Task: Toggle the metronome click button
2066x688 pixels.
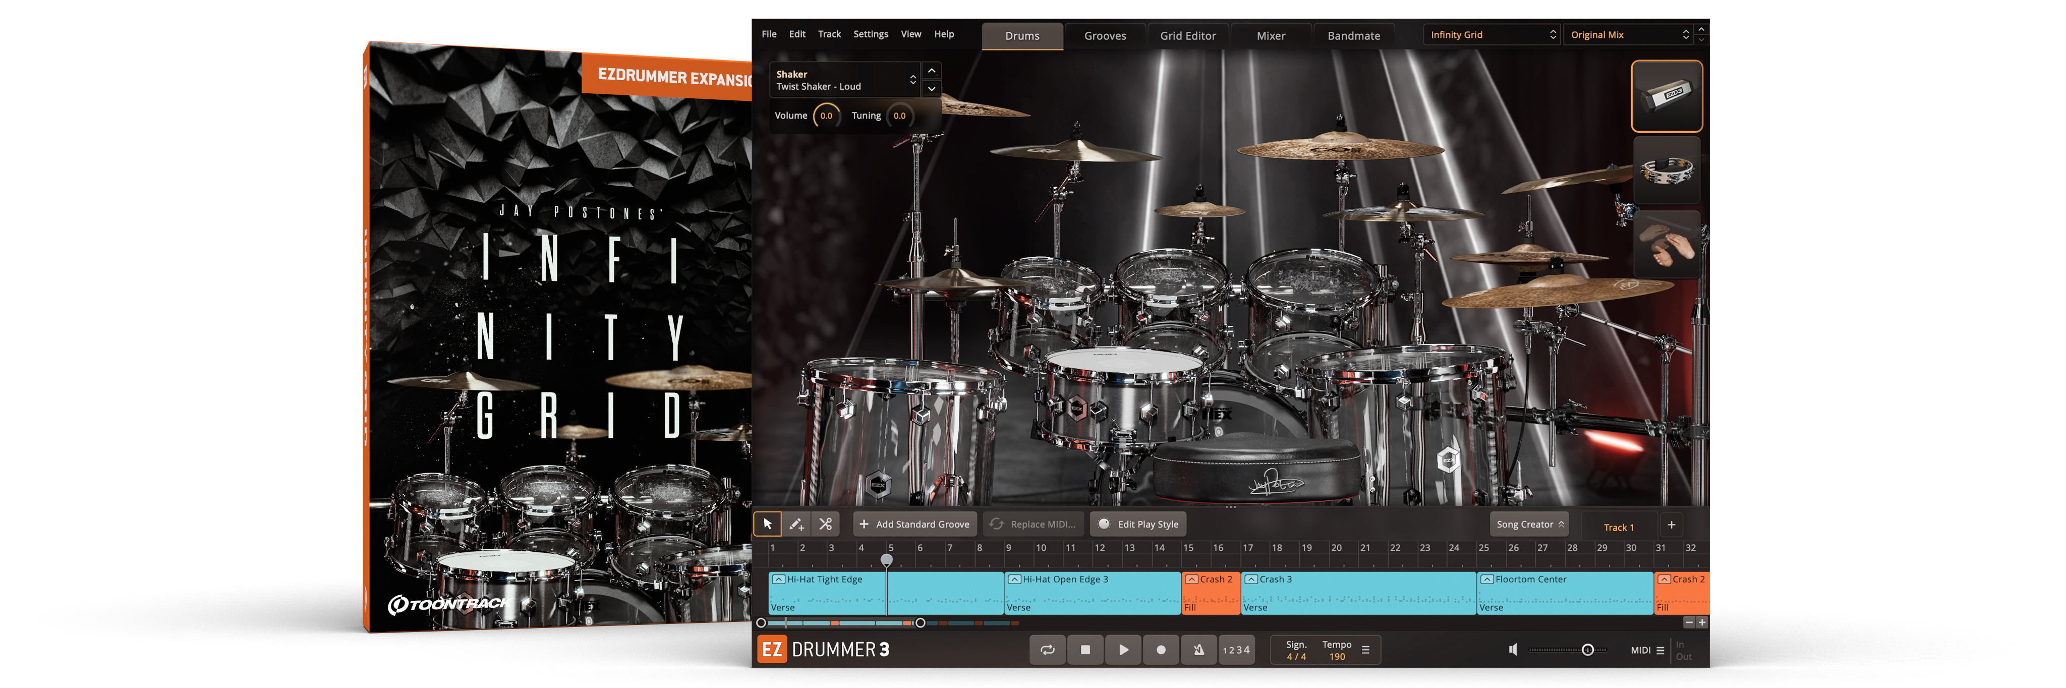Action: tap(1198, 650)
